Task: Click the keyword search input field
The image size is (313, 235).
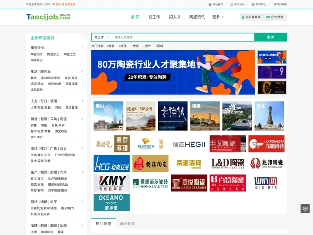Action: [x=183, y=37]
